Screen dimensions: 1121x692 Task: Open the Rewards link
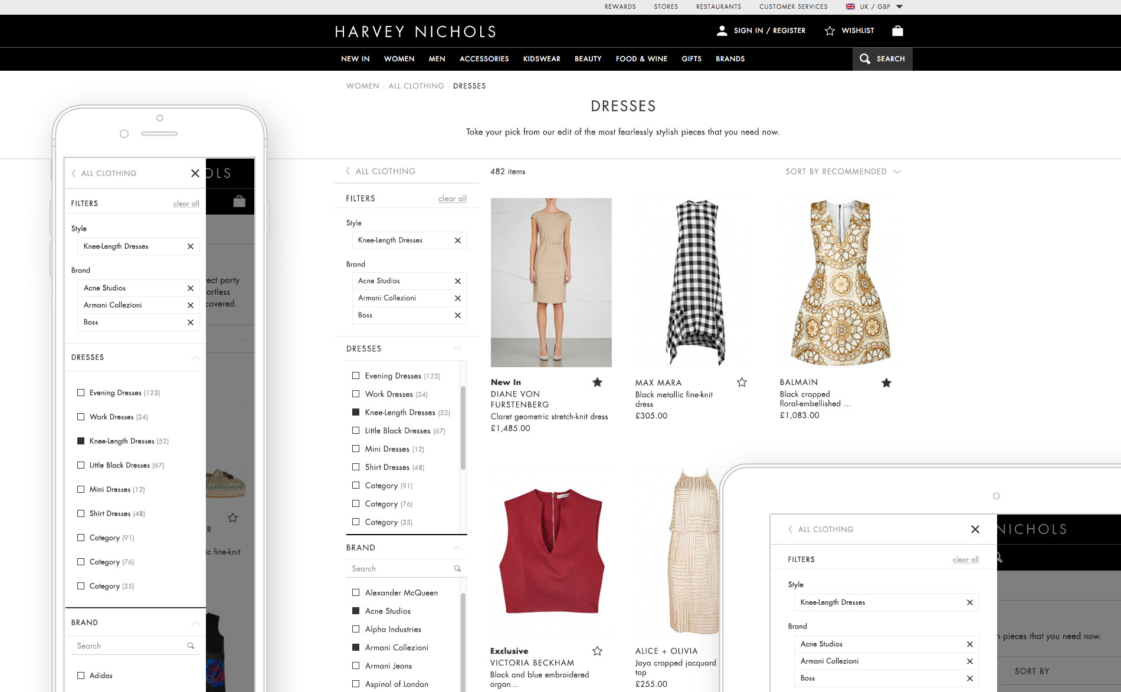pos(620,6)
